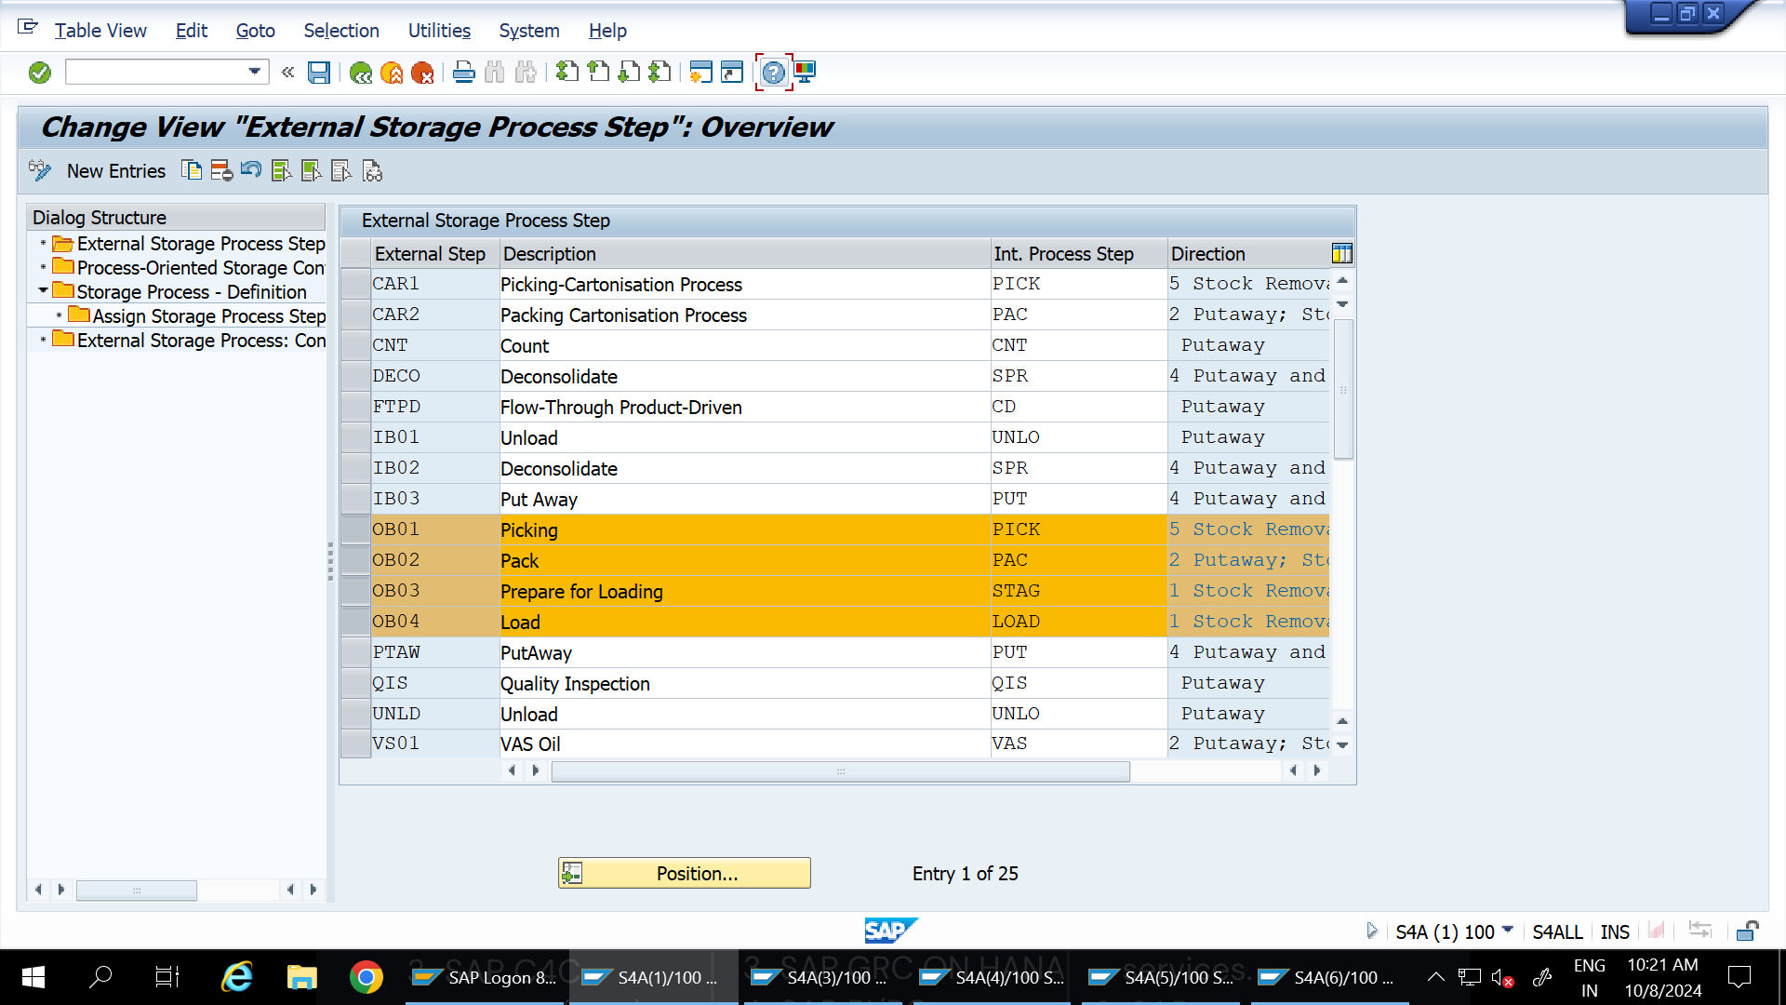Click the Find (binoculars) icon
1786x1005 pixels.
(x=494, y=72)
